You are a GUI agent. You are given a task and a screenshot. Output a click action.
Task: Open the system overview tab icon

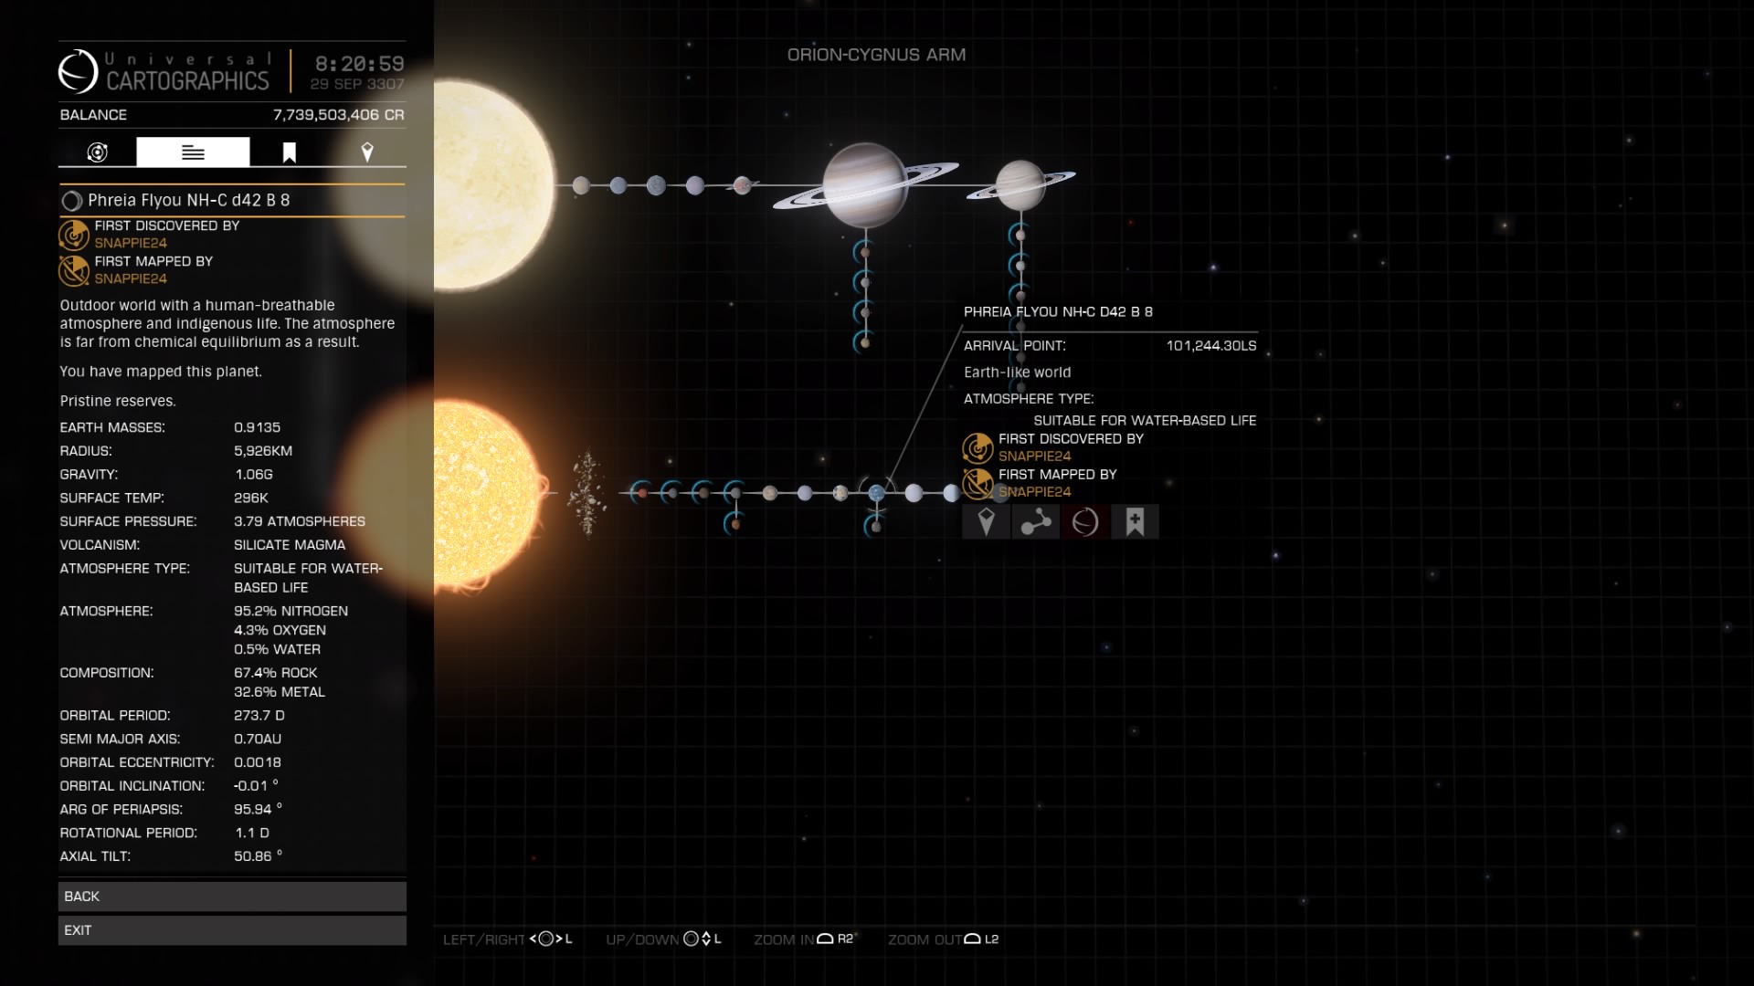97,152
